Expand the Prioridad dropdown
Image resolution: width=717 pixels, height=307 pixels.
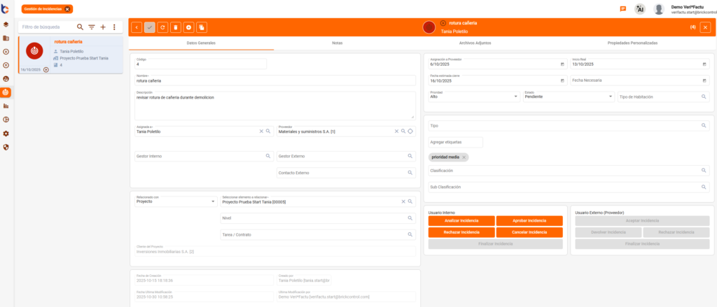click(x=515, y=97)
